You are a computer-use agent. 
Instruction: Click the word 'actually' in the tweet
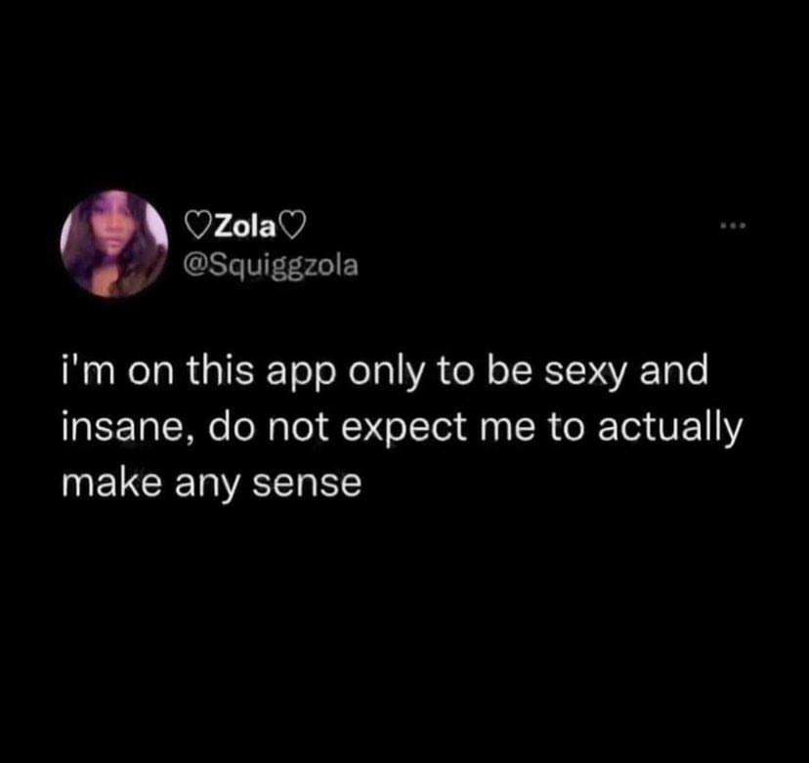tap(670, 429)
